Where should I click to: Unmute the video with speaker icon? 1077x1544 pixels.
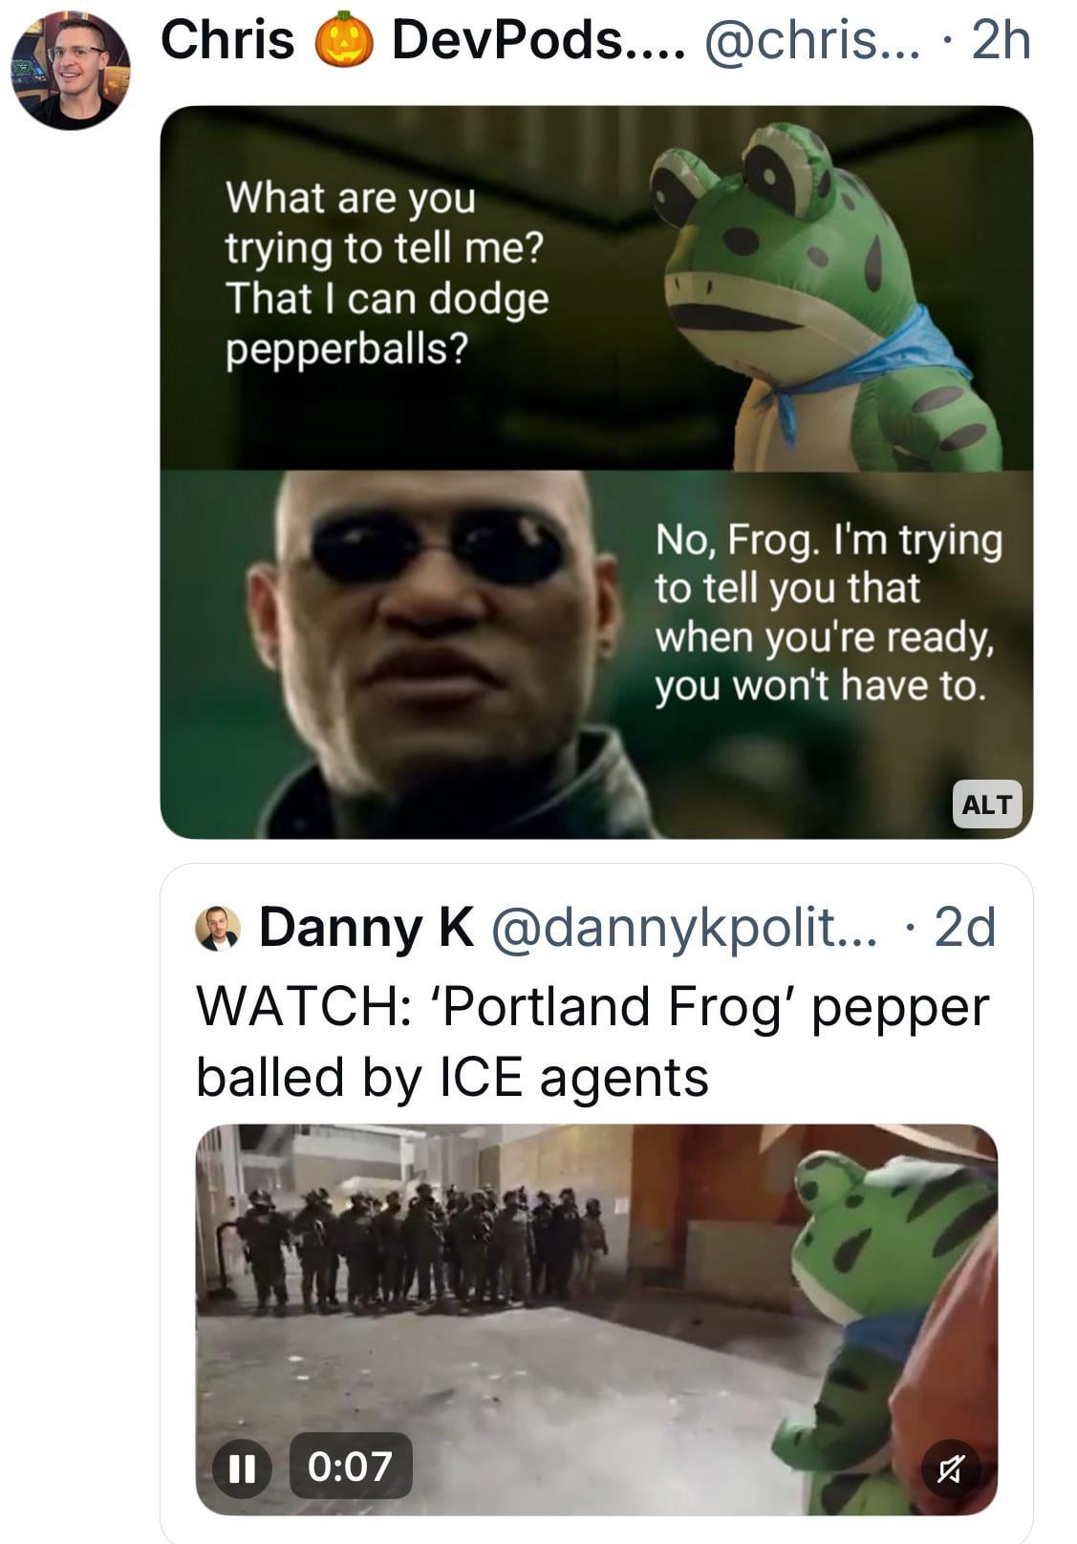pyautogui.click(x=949, y=1467)
